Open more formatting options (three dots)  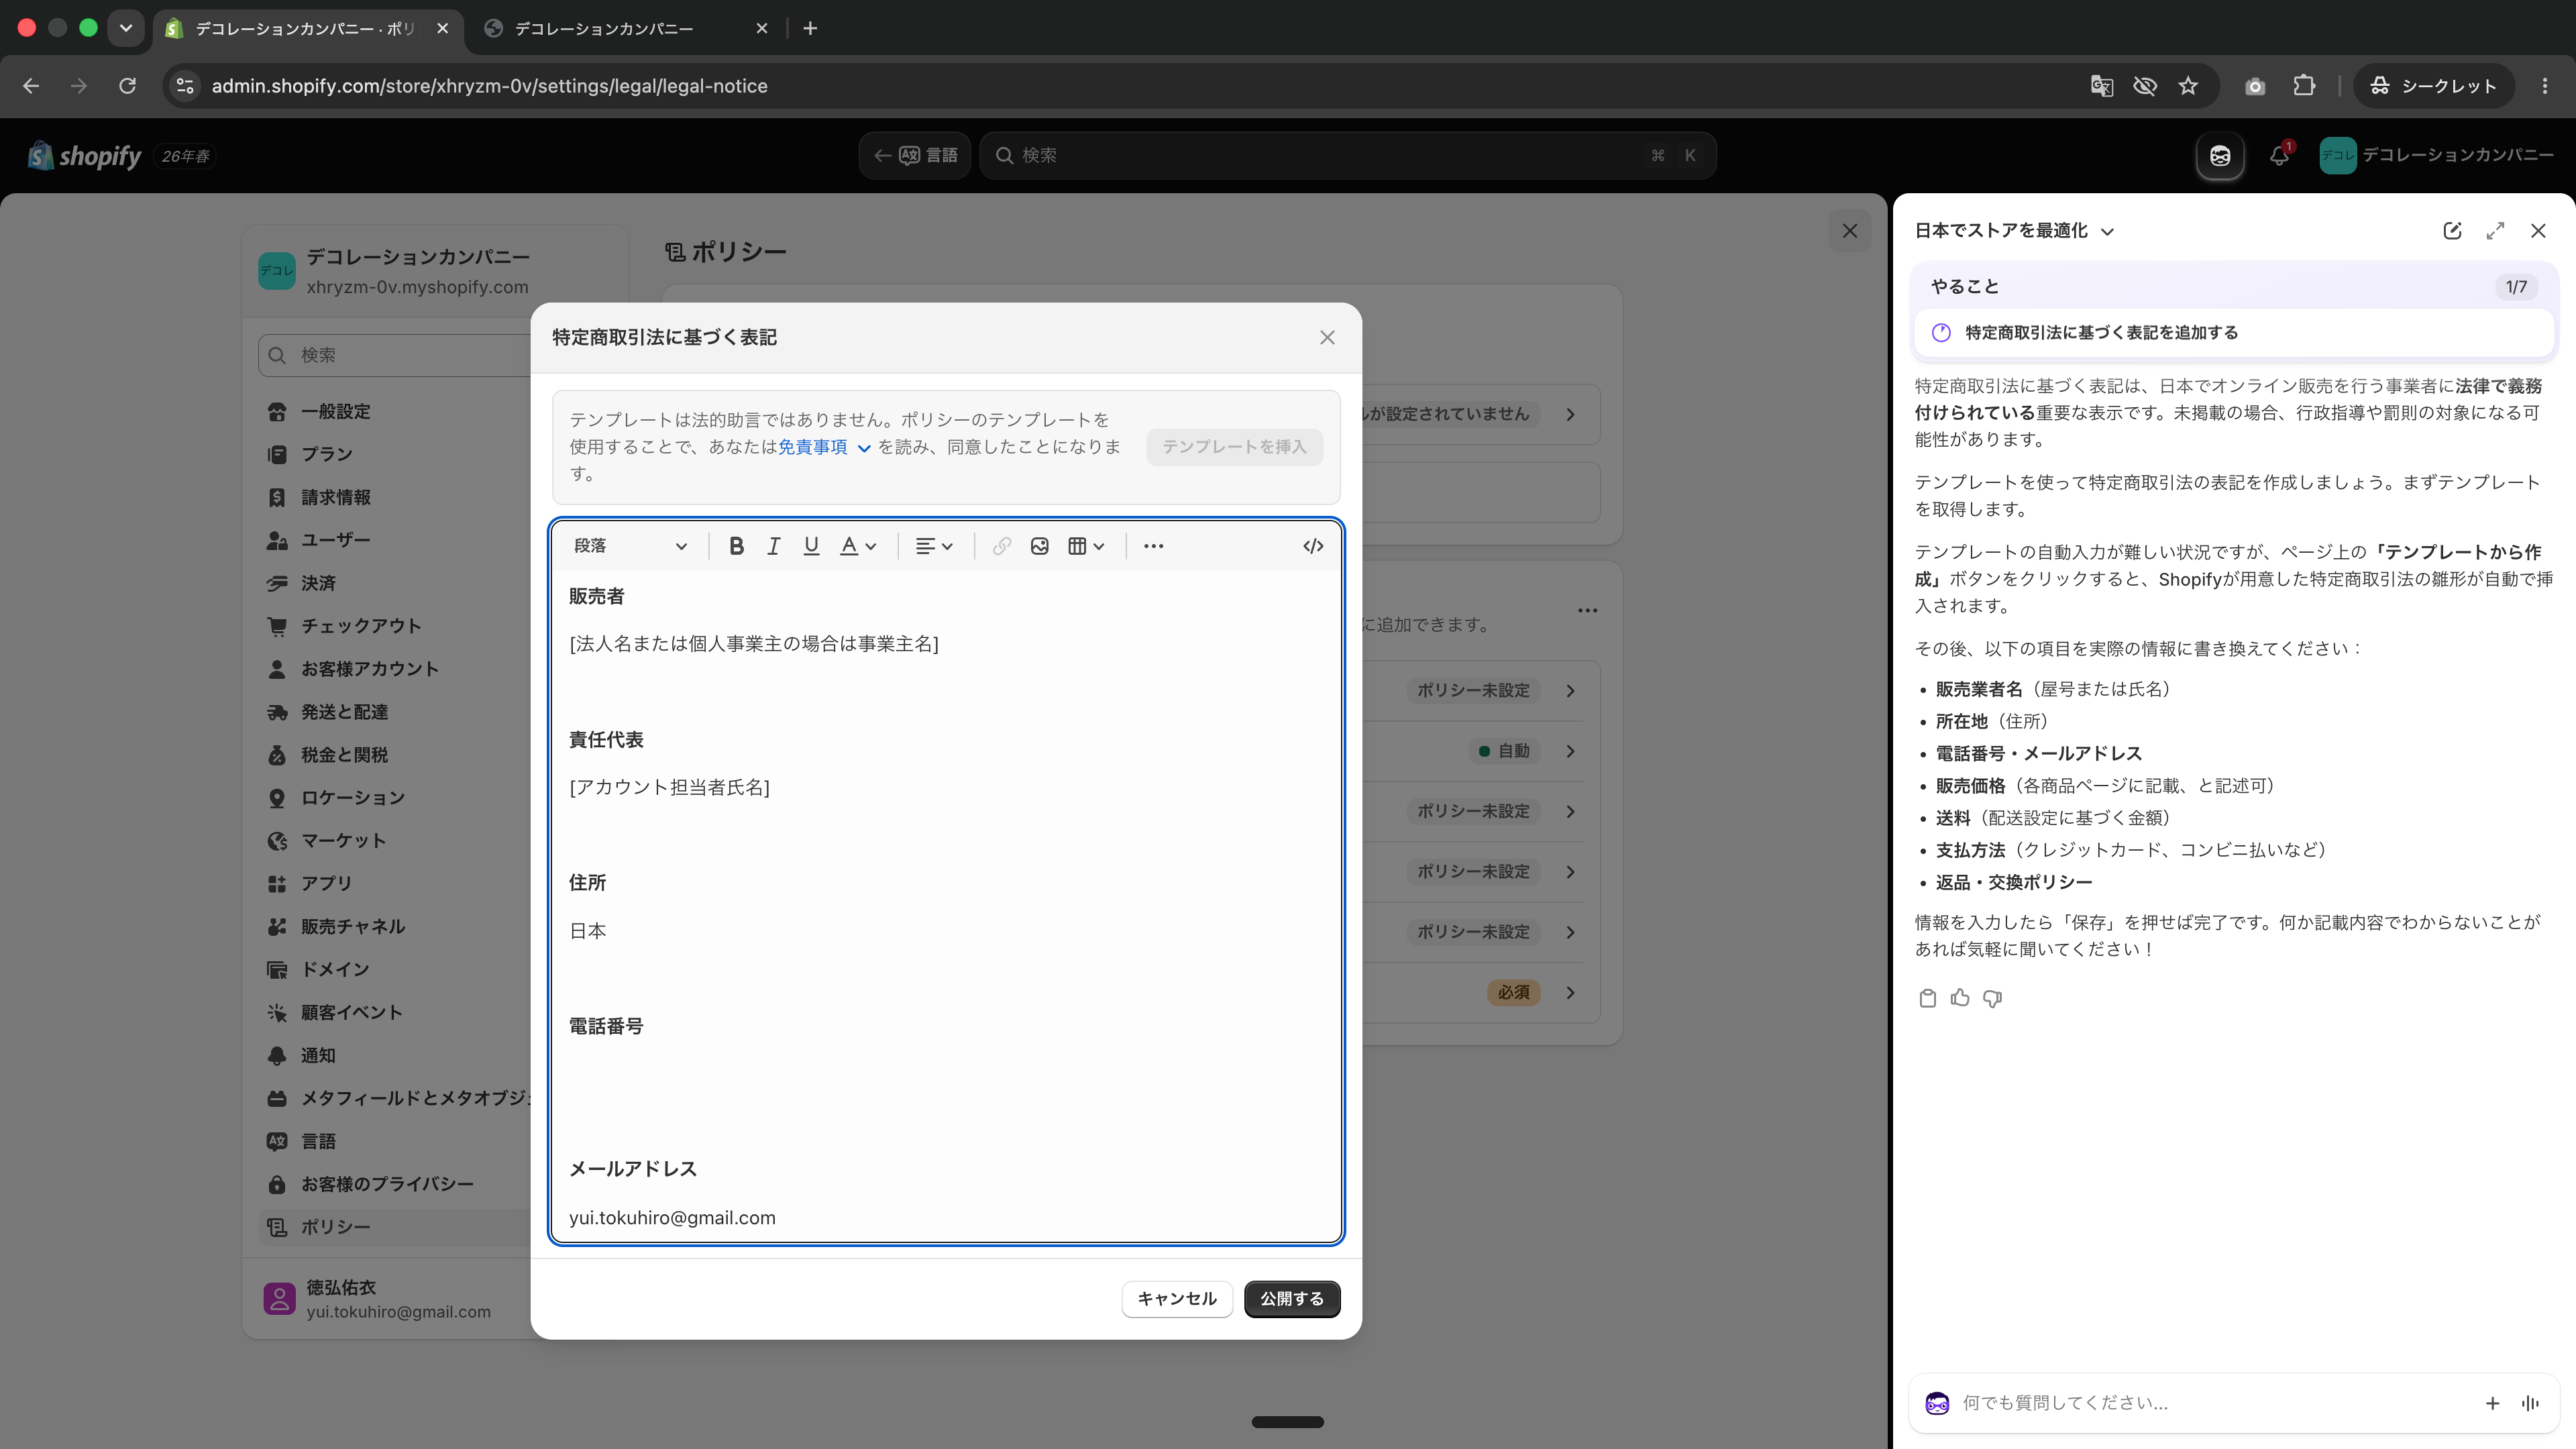1153,546
